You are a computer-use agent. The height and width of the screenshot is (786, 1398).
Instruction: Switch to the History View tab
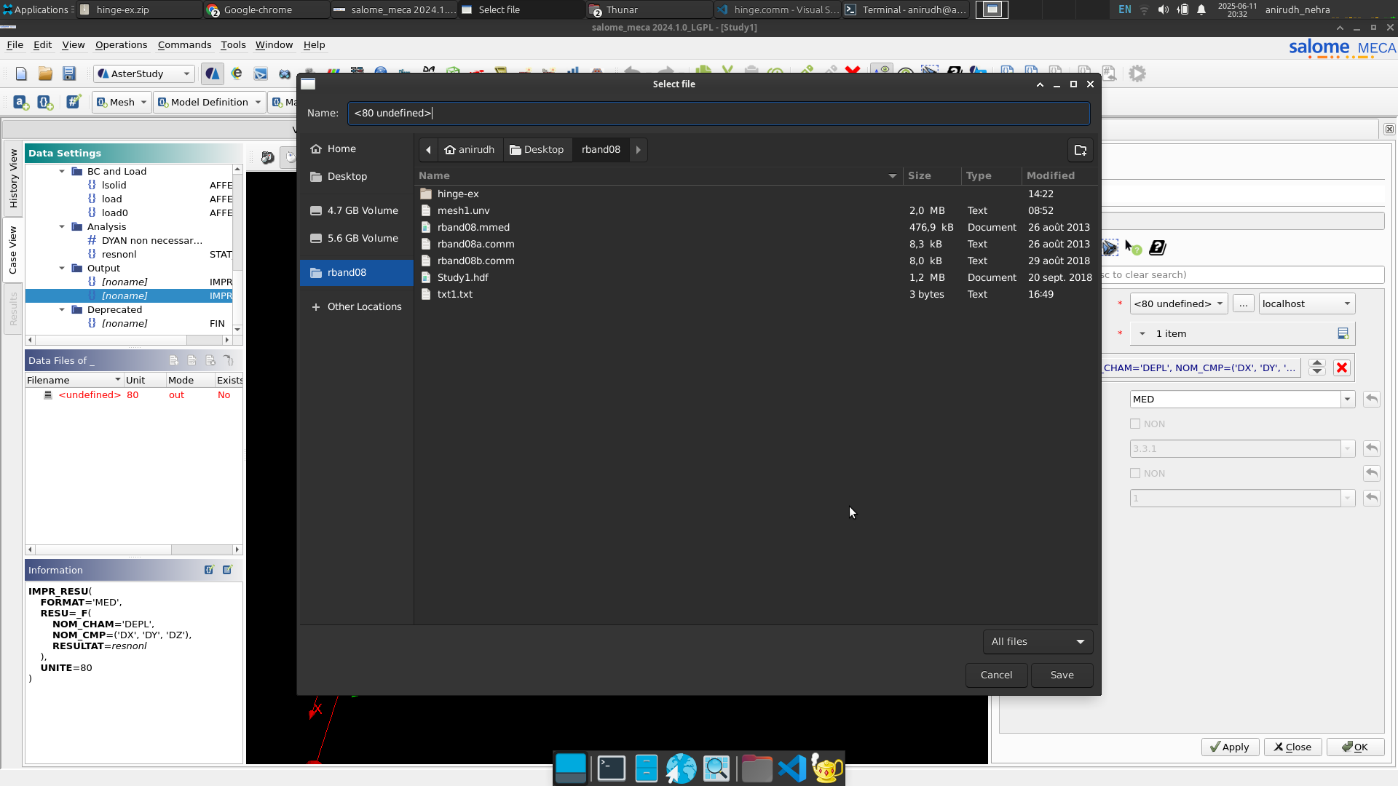[x=13, y=178]
